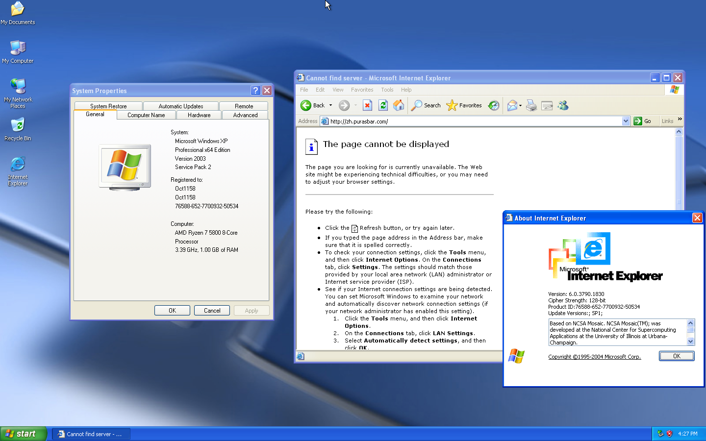Click help question mark in System Properties
706x441 pixels.
coord(255,90)
